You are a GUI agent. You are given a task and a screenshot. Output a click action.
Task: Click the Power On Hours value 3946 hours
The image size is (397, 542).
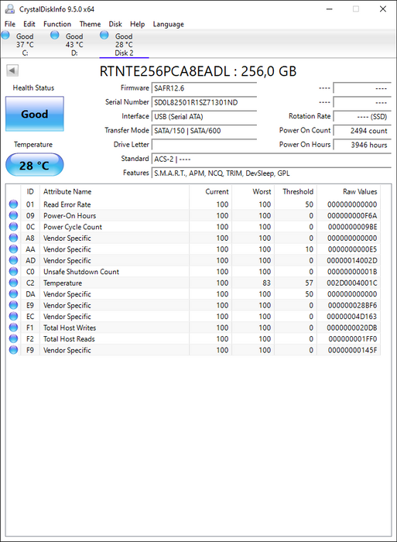362,145
